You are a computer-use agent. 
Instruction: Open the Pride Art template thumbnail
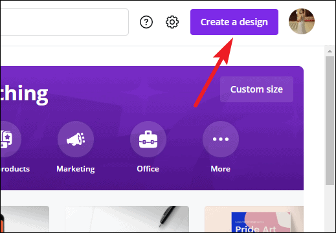(x=254, y=219)
